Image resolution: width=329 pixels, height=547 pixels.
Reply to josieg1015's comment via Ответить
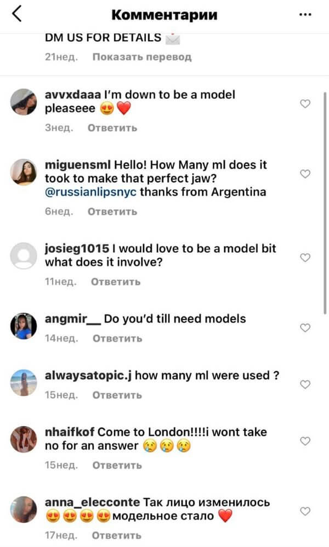[x=116, y=282]
